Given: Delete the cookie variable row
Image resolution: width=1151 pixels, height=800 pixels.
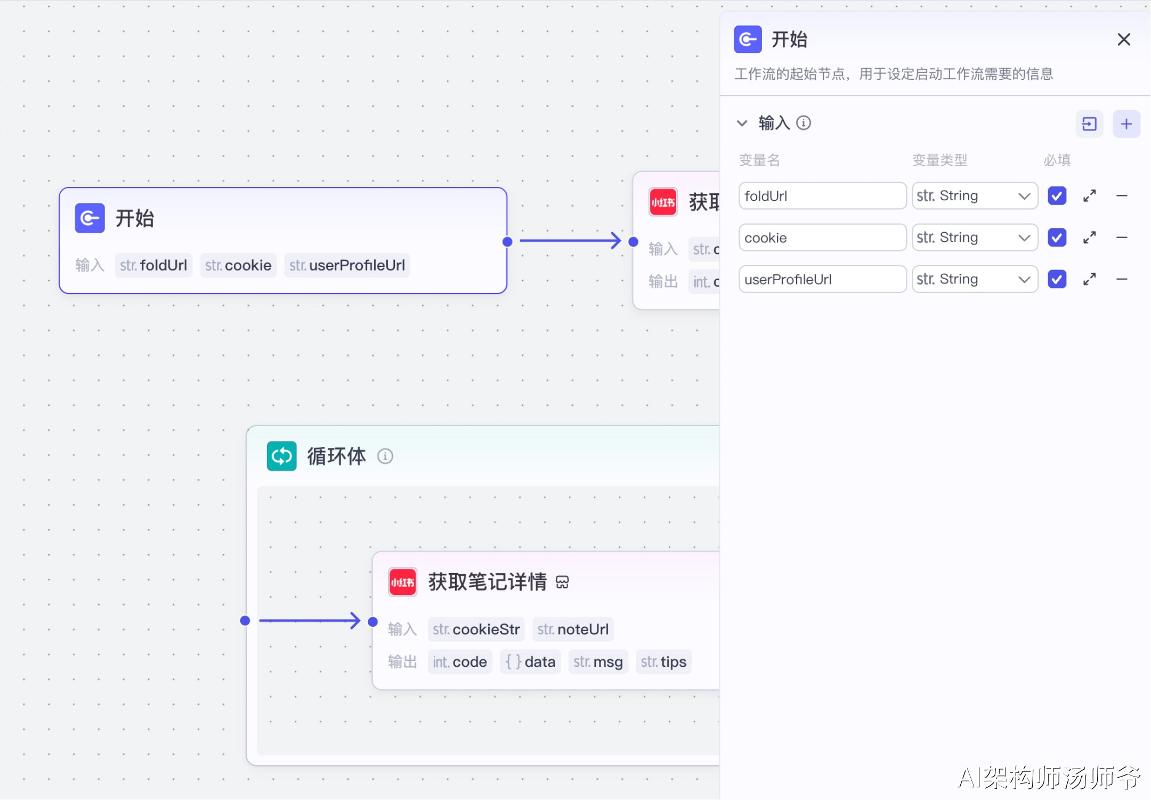Looking at the screenshot, I should (x=1121, y=238).
